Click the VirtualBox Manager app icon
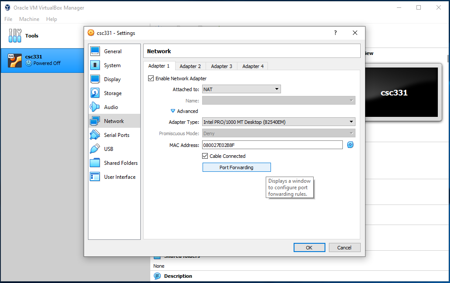The width and height of the screenshot is (450, 283). [7, 7]
